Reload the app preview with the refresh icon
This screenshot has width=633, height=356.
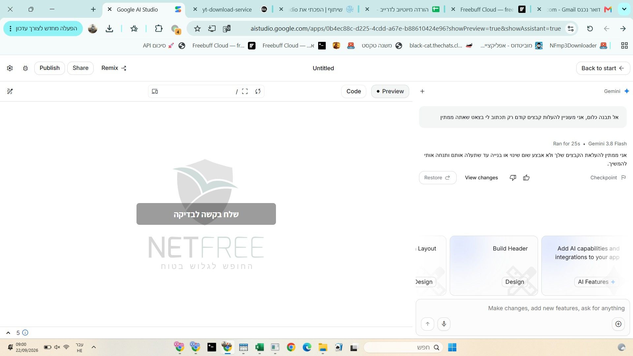258,91
